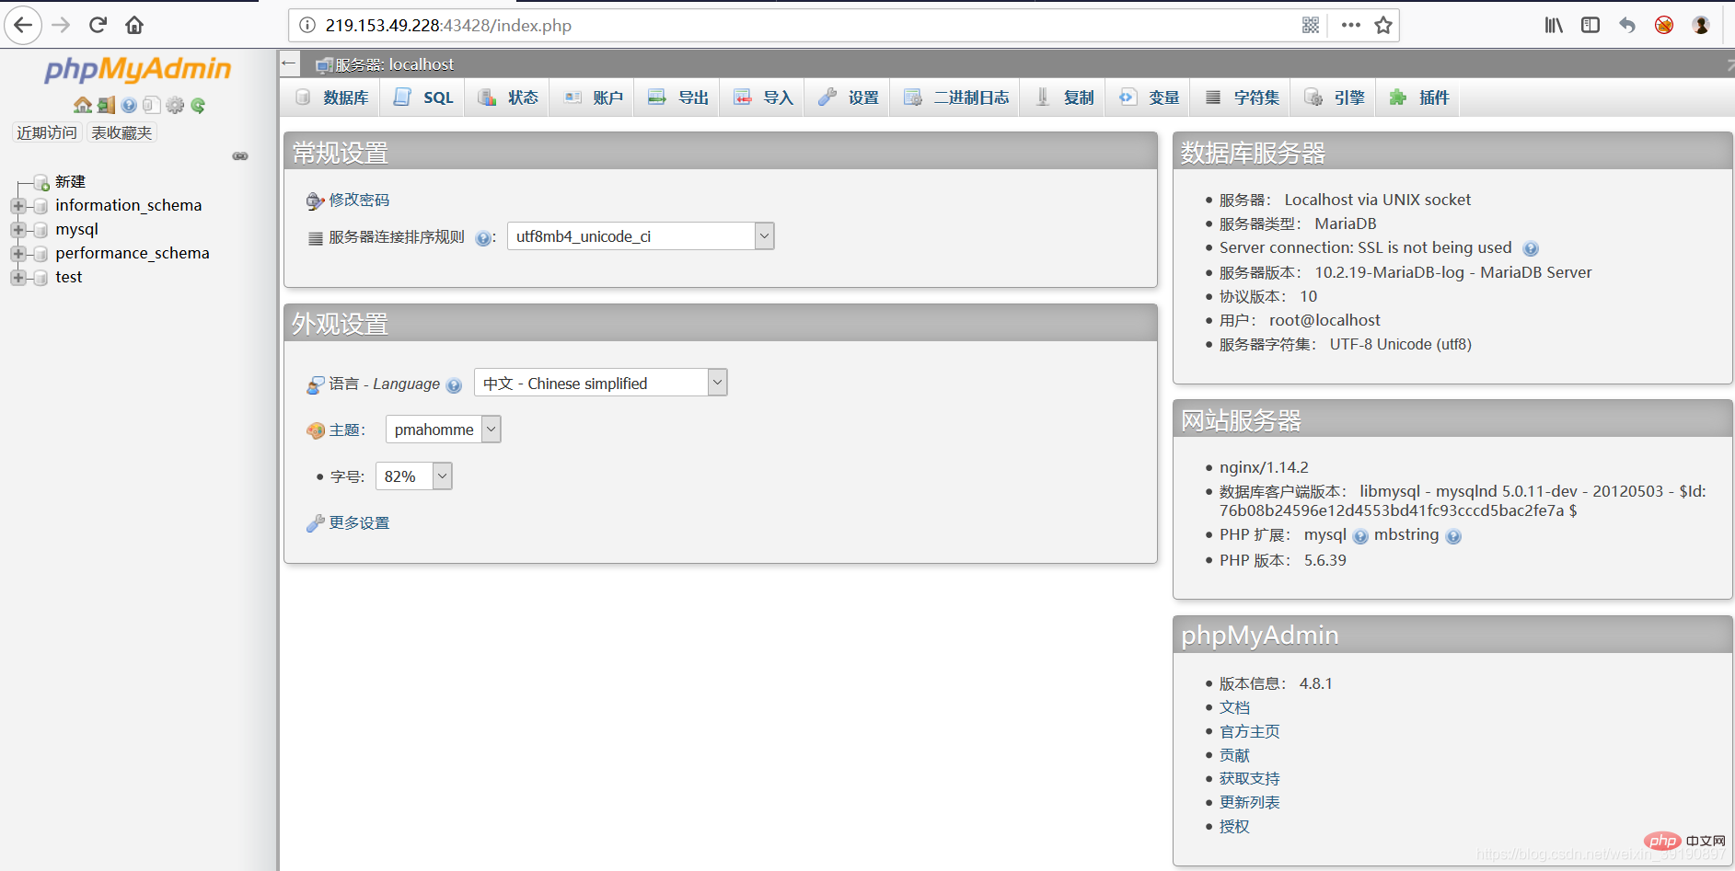Open the 复制 tab
This screenshot has width=1735, height=871.
click(x=1064, y=97)
